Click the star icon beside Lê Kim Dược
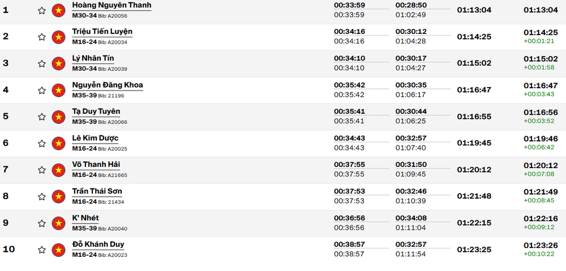The image size is (566, 271). click(42, 143)
